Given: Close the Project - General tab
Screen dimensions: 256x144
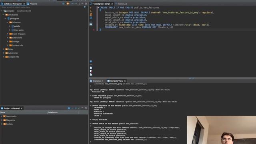Looking at the screenshot, I should point(22,108).
